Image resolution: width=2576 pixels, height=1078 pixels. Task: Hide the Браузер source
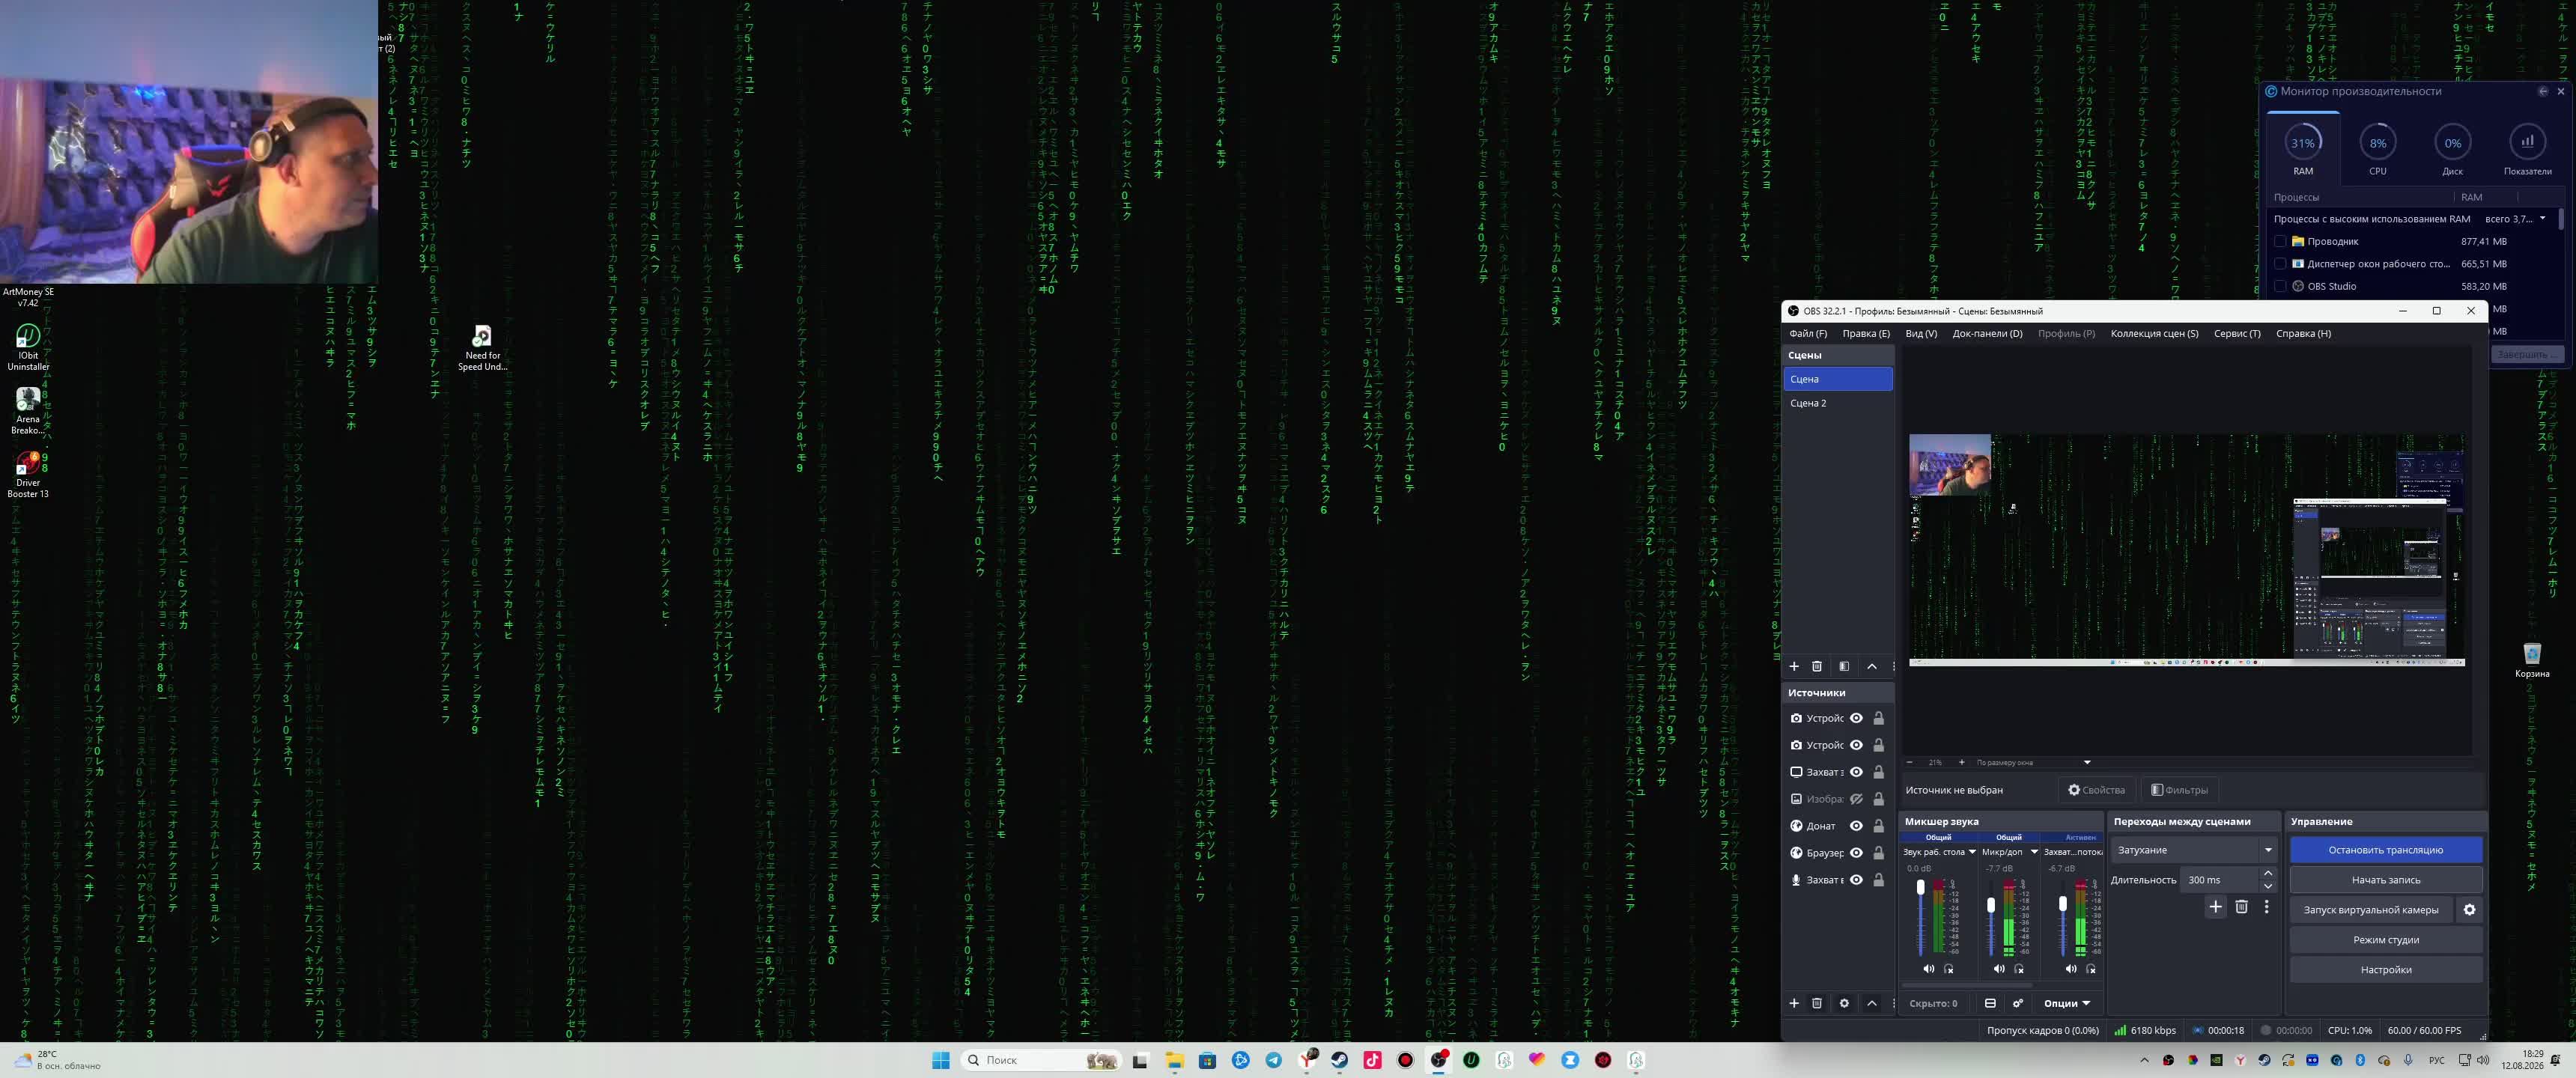pyautogui.click(x=1856, y=853)
